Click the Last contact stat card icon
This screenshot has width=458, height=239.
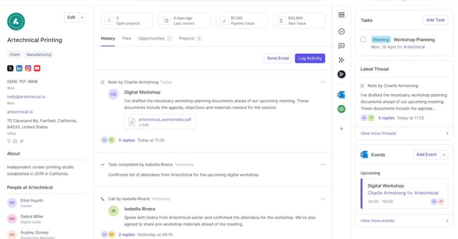(x=166, y=20)
